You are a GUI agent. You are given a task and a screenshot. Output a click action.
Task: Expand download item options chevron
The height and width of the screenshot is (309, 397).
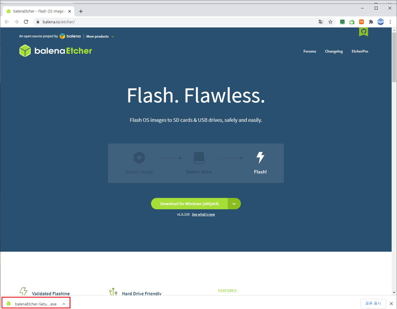(64, 304)
